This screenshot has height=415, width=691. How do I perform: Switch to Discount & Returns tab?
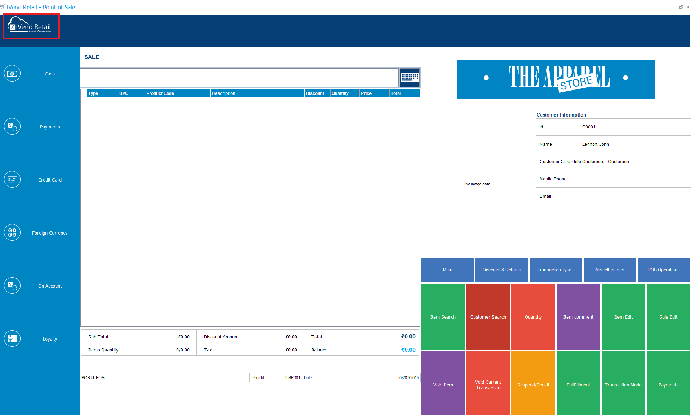pos(502,270)
